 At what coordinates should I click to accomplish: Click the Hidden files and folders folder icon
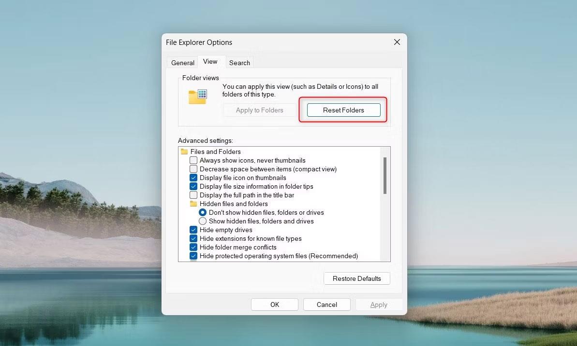[x=193, y=204]
